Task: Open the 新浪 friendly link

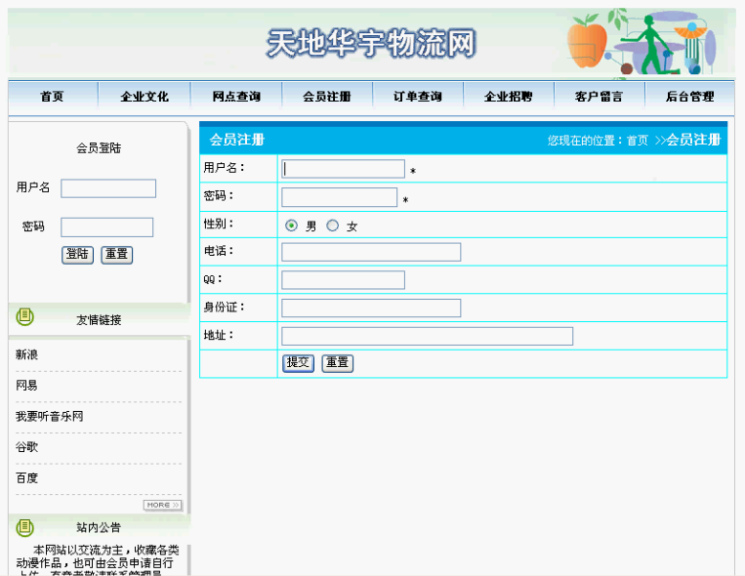Action: pyautogui.click(x=26, y=354)
